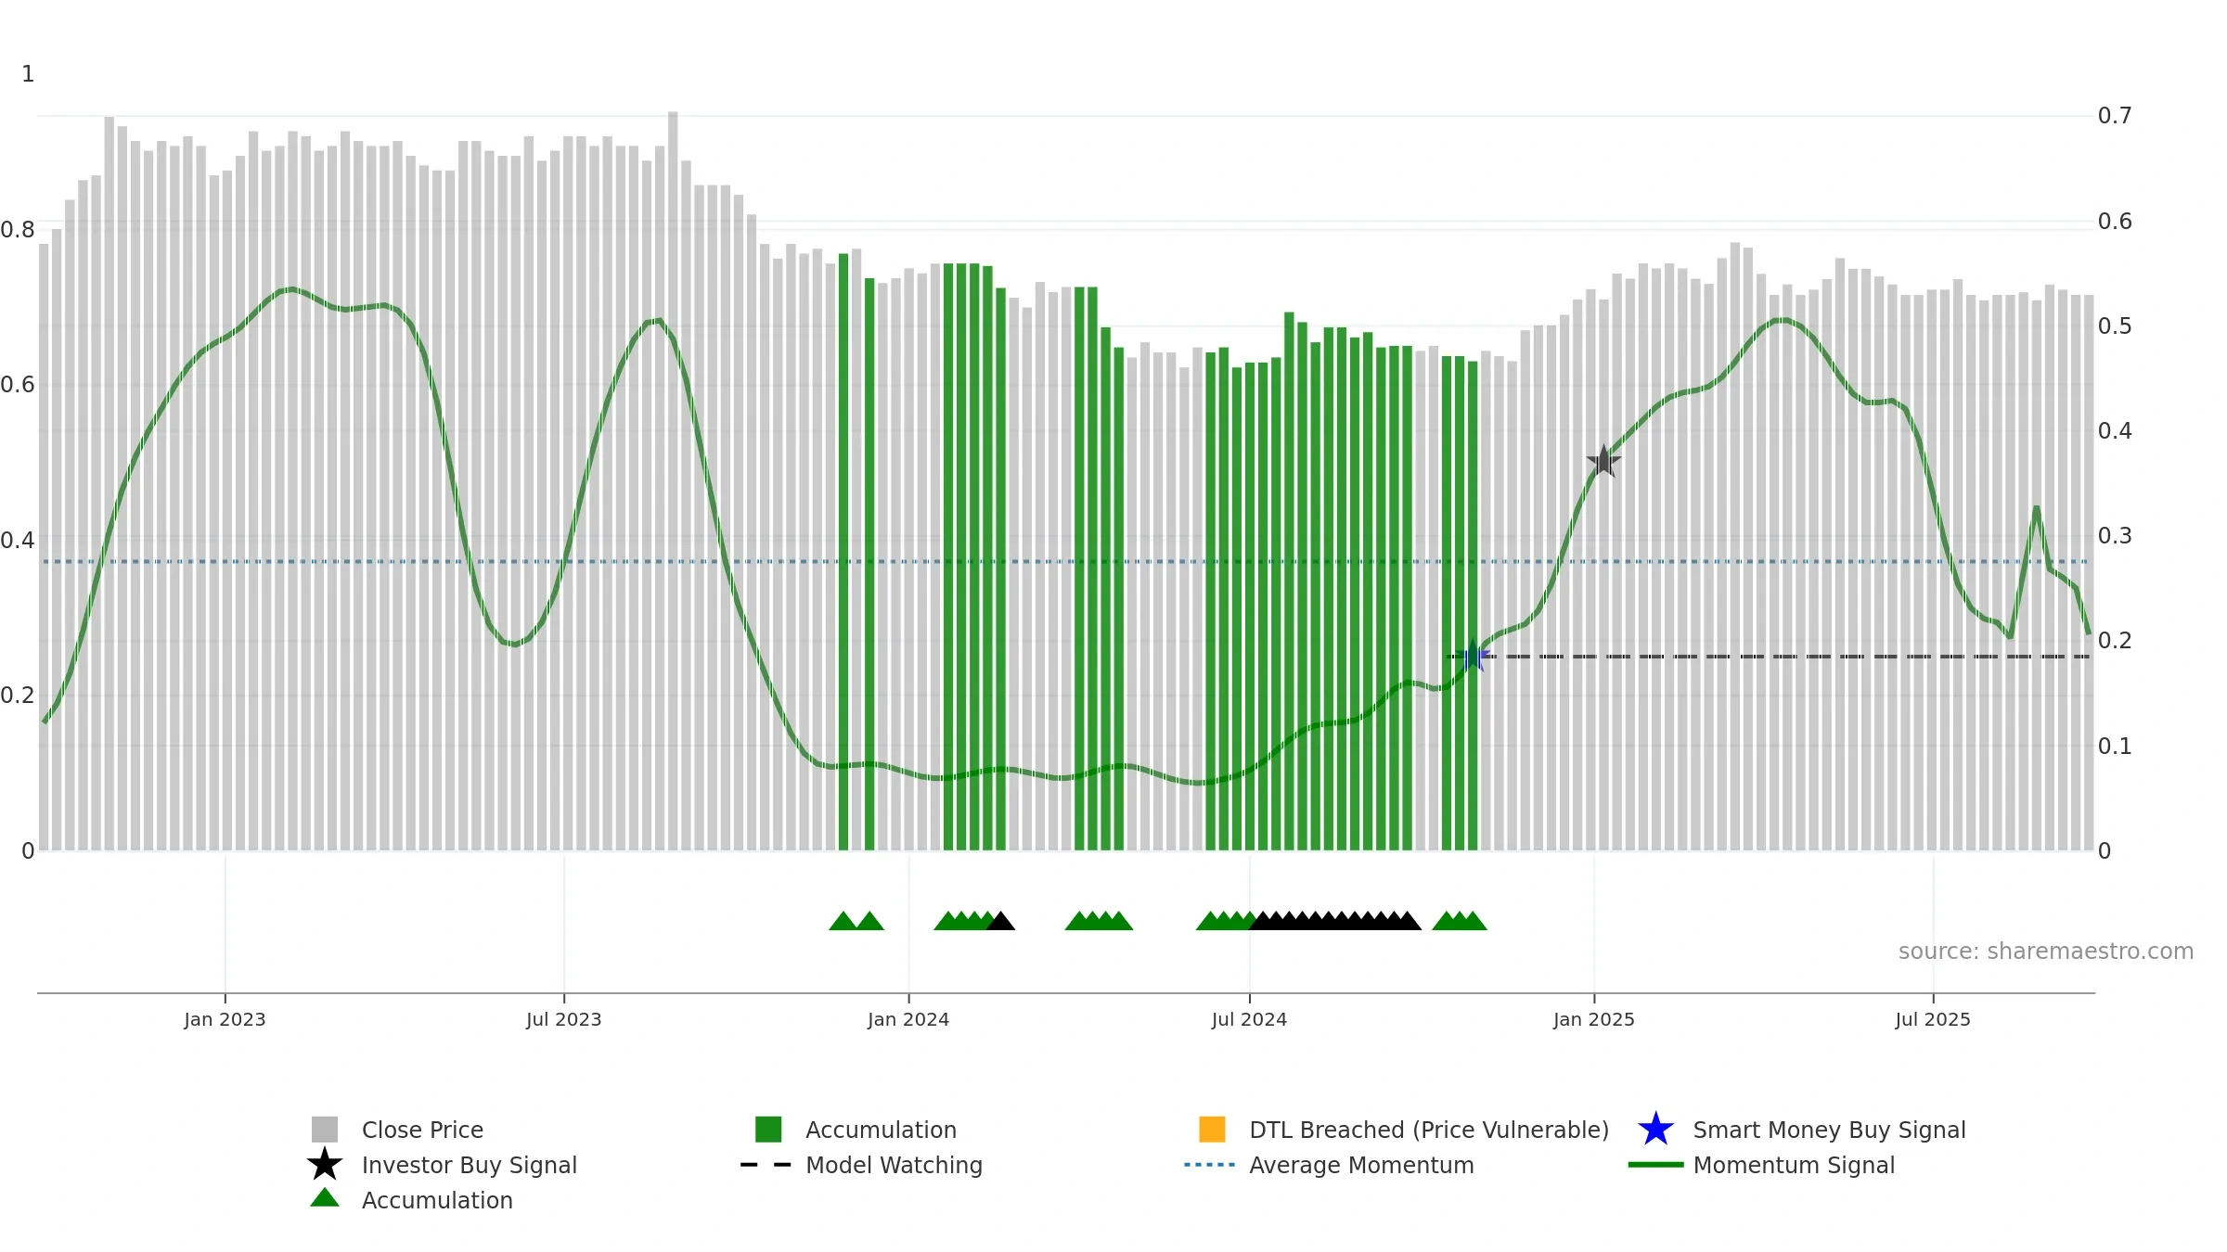
Task: Toggle the Model Watching legend label
Action: point(894,1165)
